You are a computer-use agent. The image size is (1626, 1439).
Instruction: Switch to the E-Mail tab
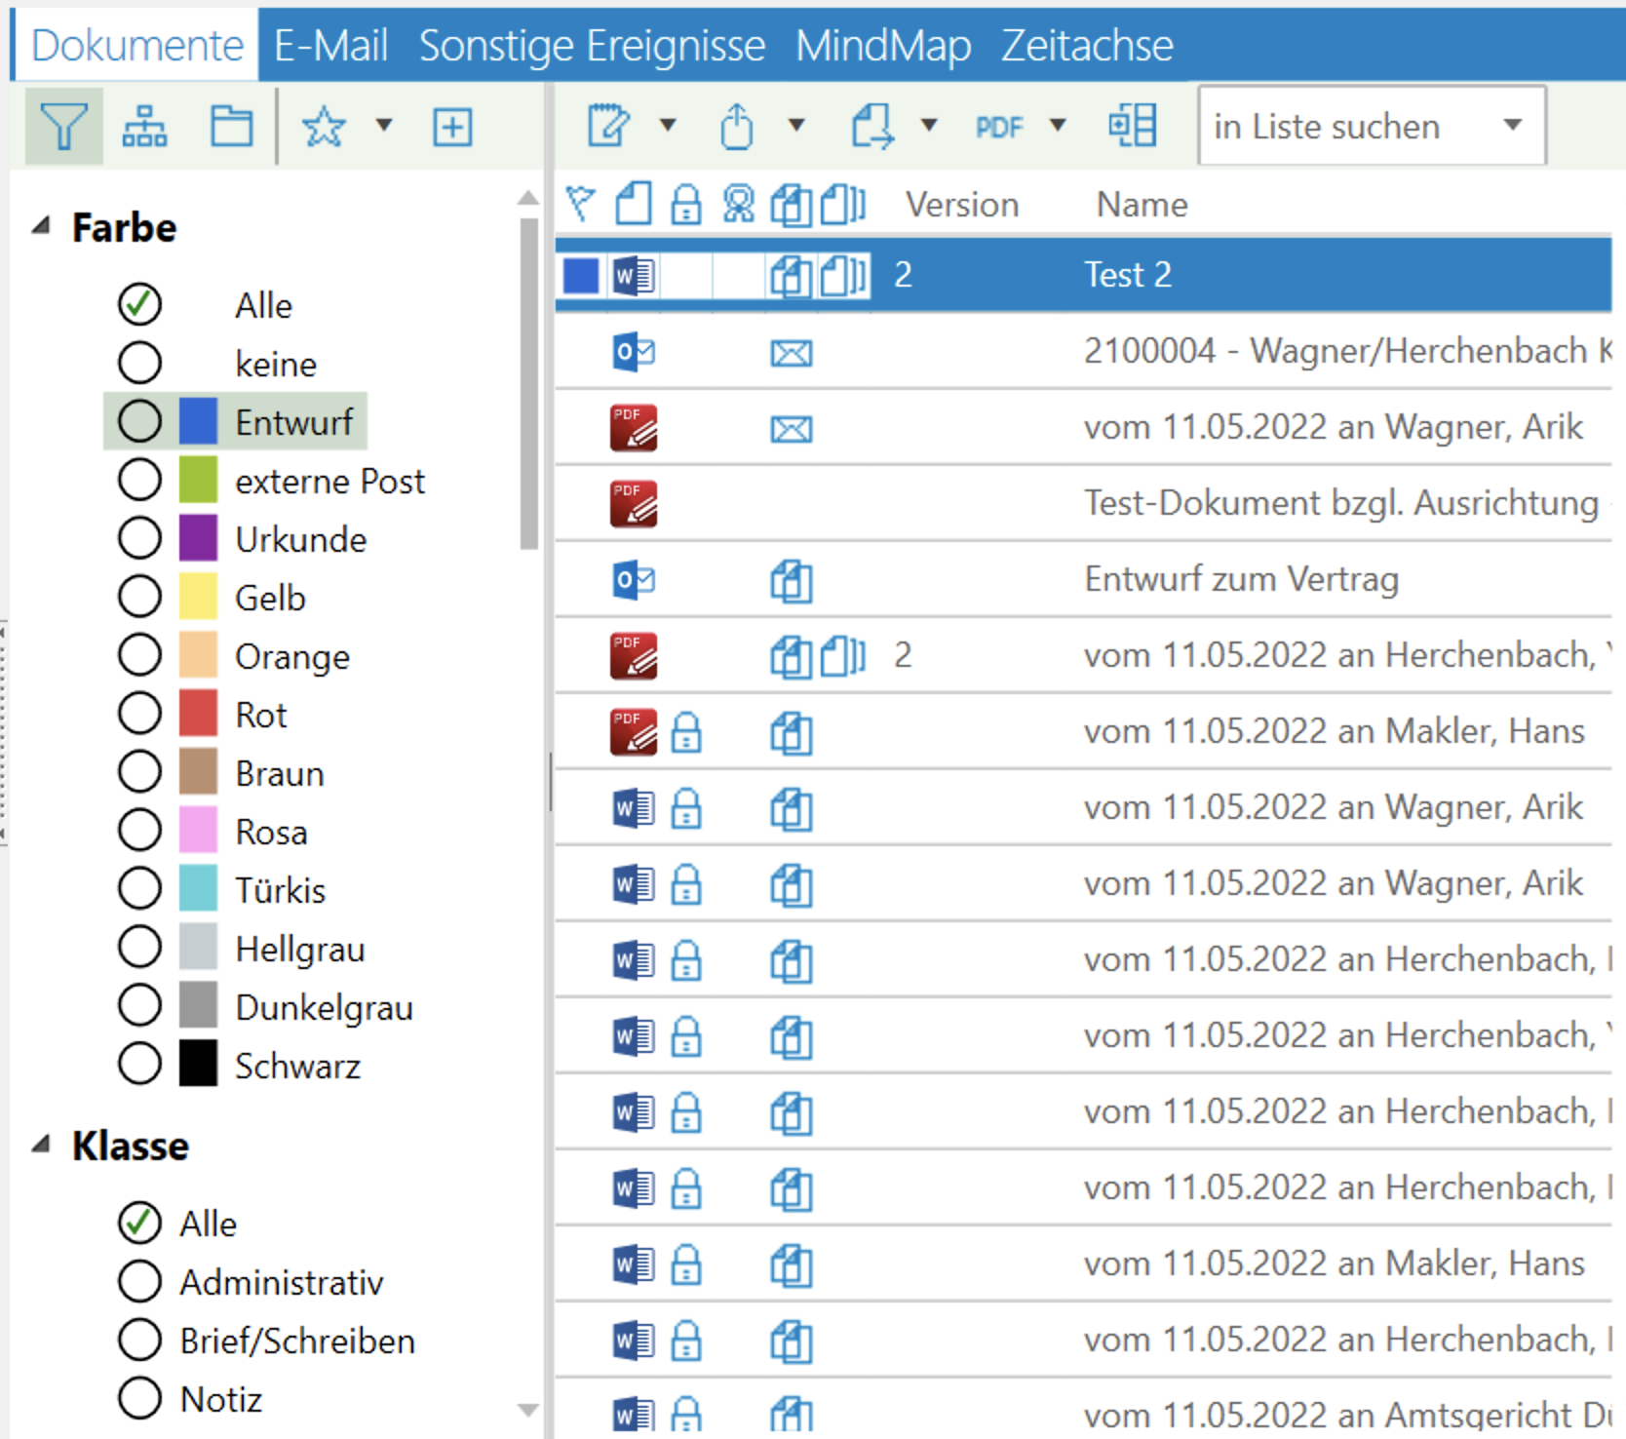point(330,46)
